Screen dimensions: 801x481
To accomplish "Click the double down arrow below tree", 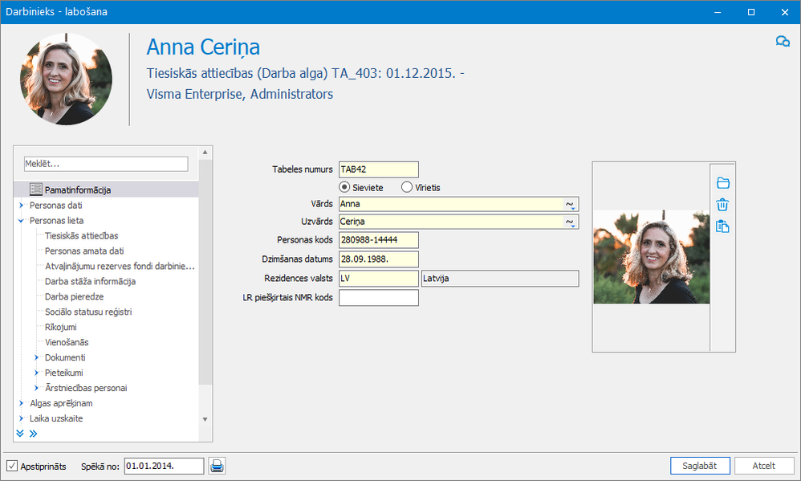I will click(20, 434).
